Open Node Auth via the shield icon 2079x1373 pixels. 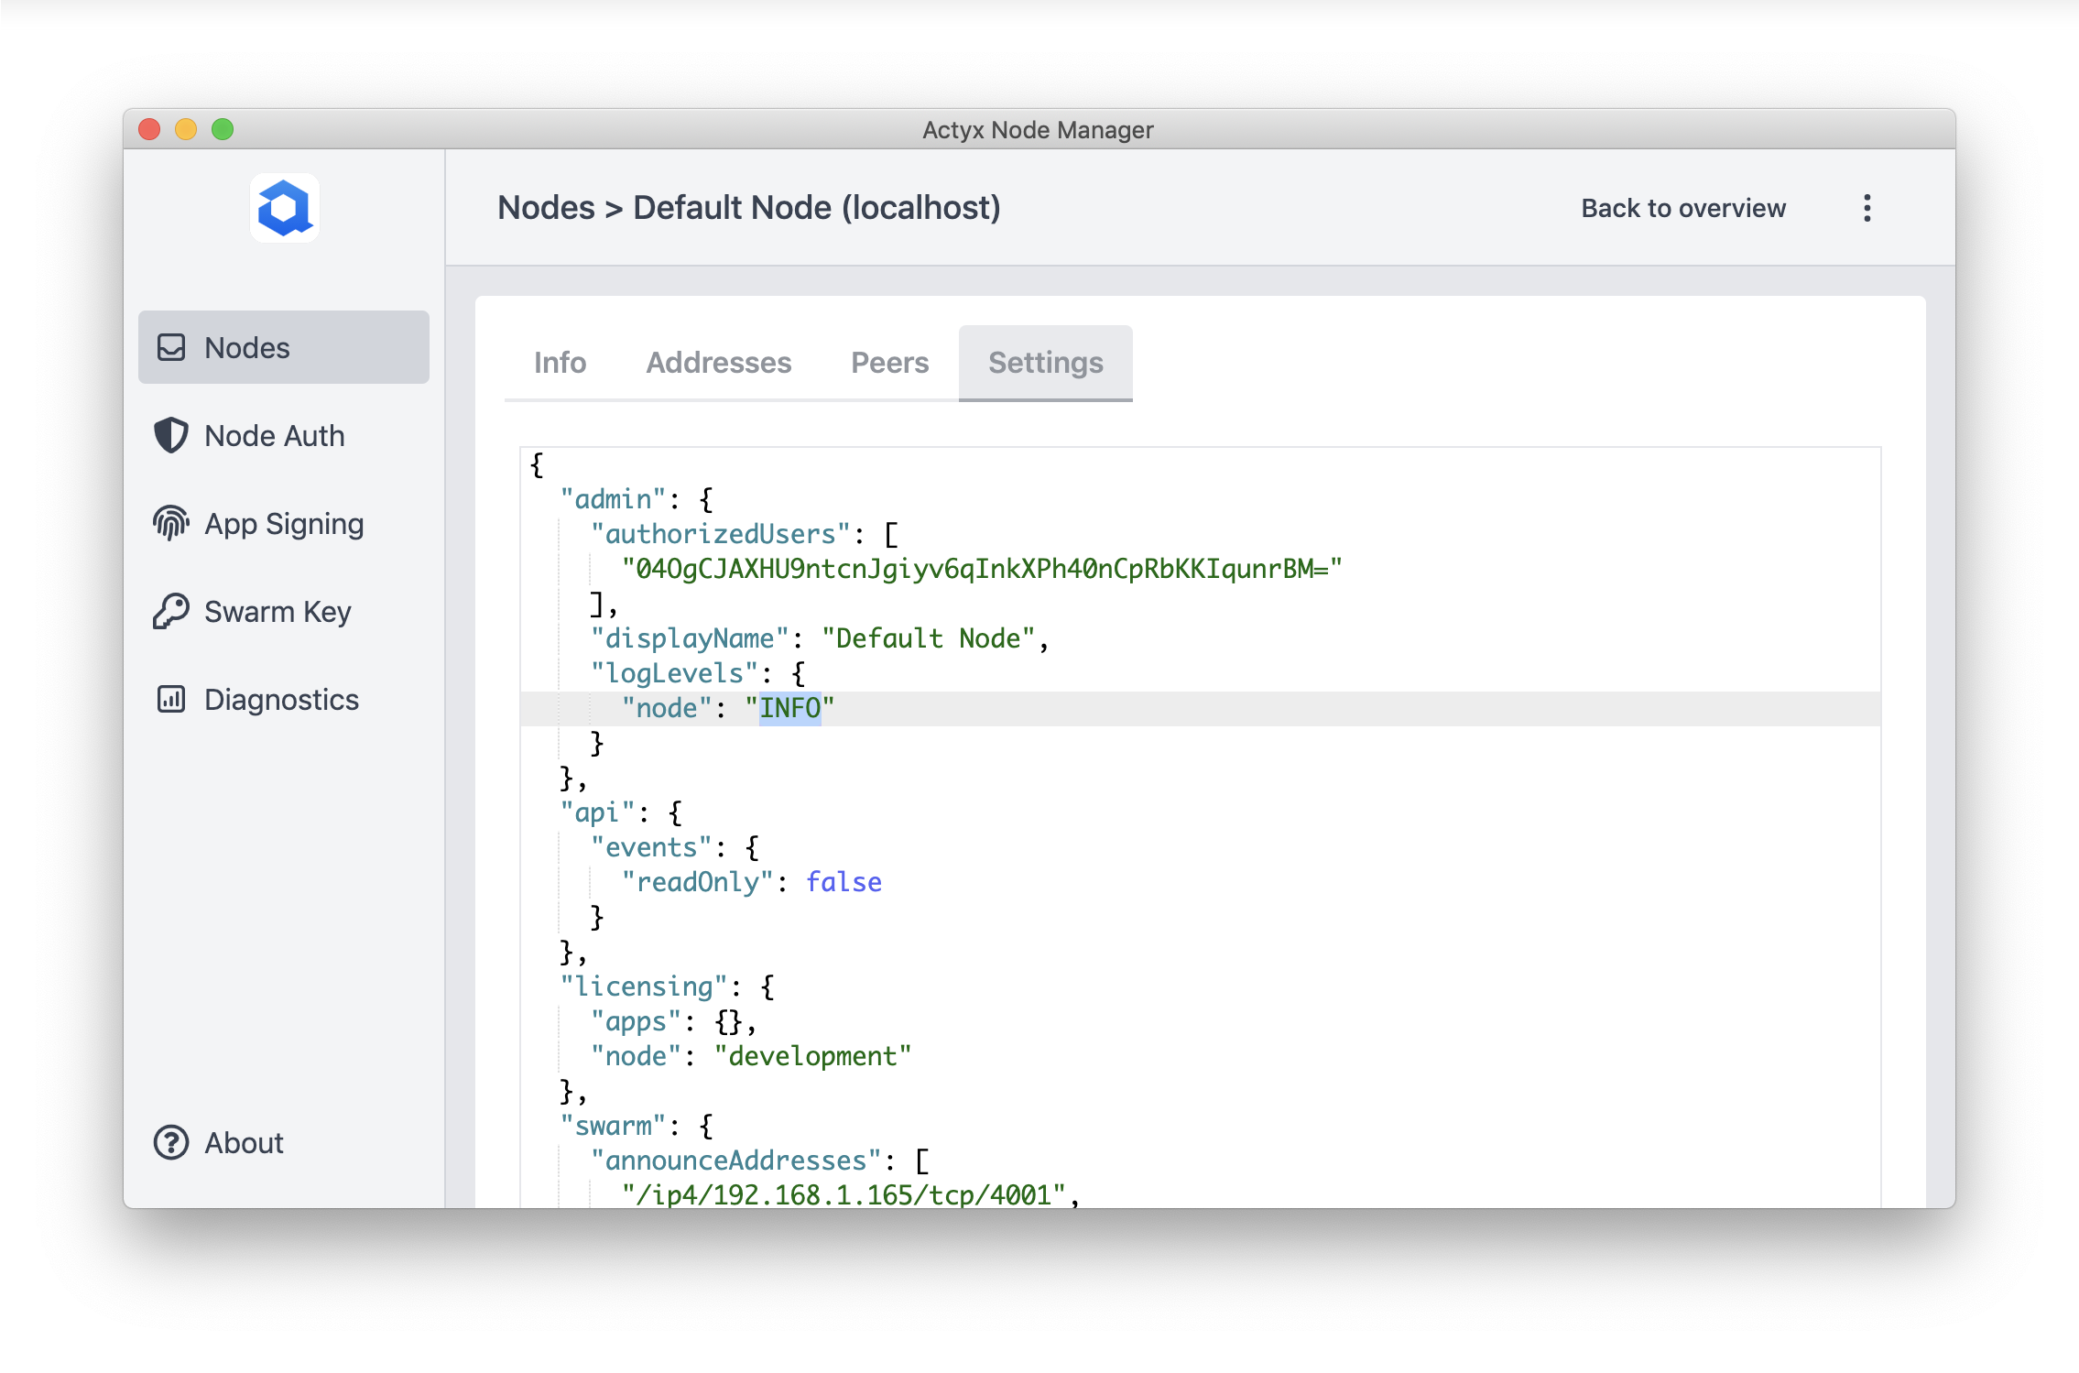pos(170,435)
